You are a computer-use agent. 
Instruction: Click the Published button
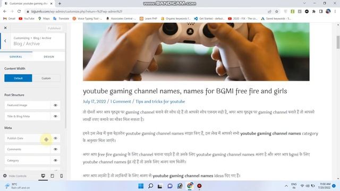pyautogui.click(x=54, y=28)
